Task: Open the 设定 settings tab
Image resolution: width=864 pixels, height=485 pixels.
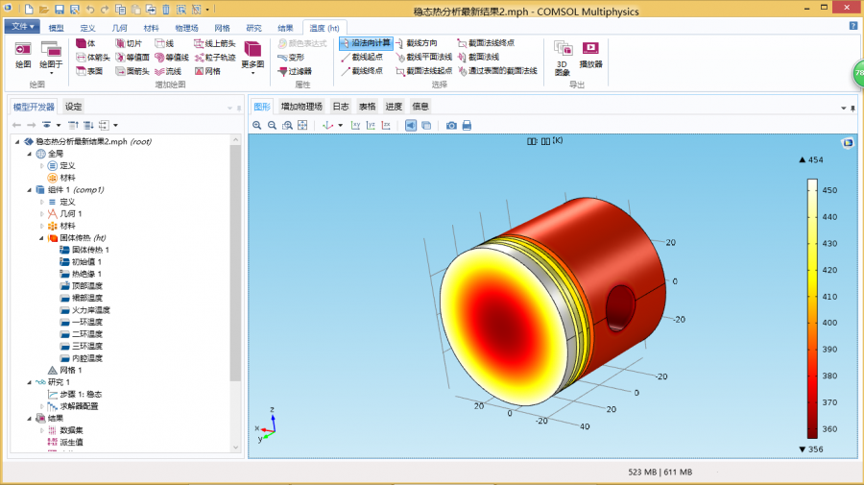Action: [73, 107]
